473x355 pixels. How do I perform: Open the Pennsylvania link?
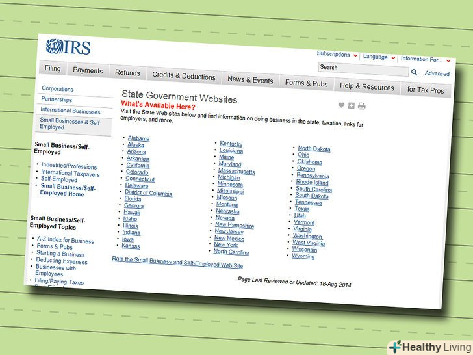click(313, 176)
